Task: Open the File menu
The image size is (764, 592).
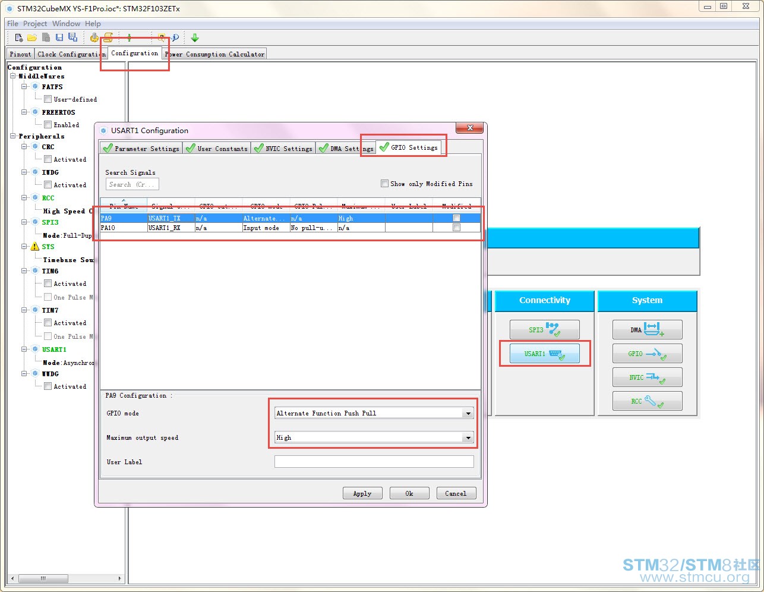Action: click(x=12, y=24)
